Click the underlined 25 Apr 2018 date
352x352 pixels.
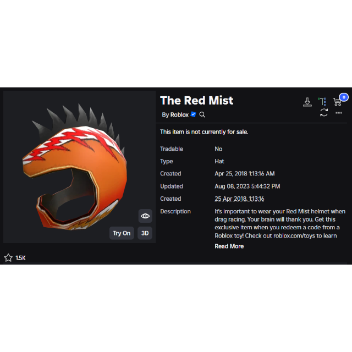[x=239, y=199]
